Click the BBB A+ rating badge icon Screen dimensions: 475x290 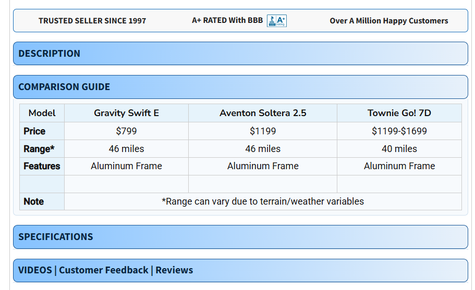(276, 21)
